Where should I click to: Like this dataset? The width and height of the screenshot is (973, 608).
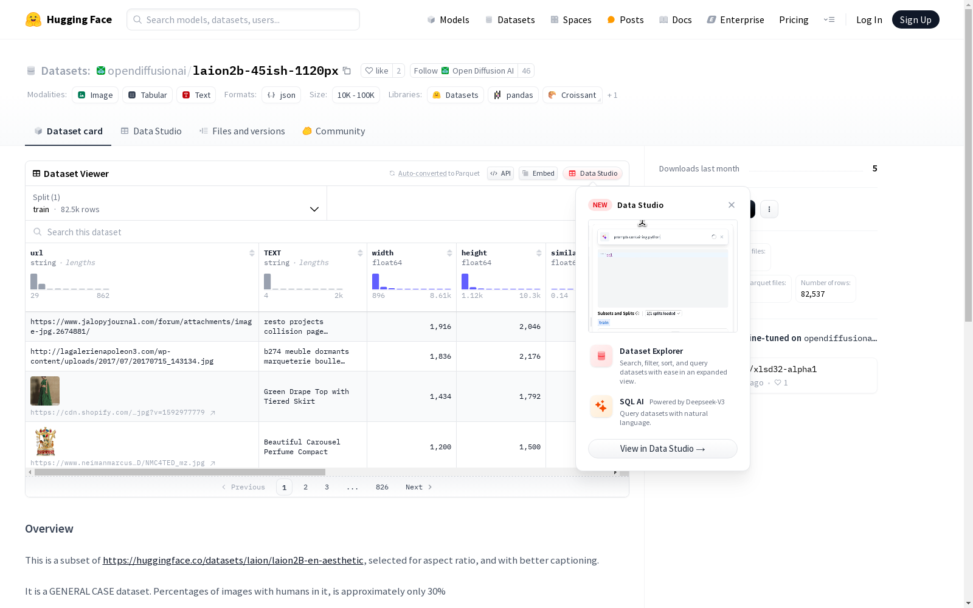376,71
